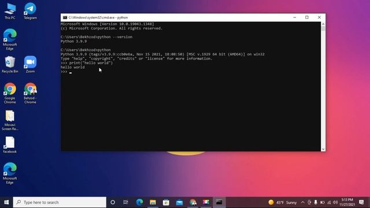370x208 pixels.
Task: Select the Microsoft Edge icon below facebook
Action: 10,173
